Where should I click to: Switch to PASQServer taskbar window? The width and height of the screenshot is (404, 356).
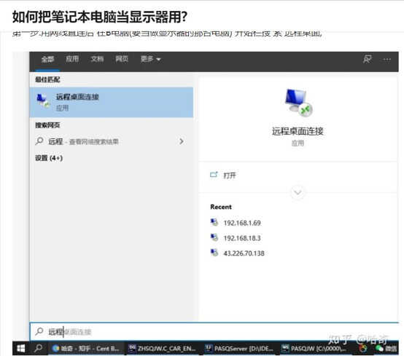240,349
